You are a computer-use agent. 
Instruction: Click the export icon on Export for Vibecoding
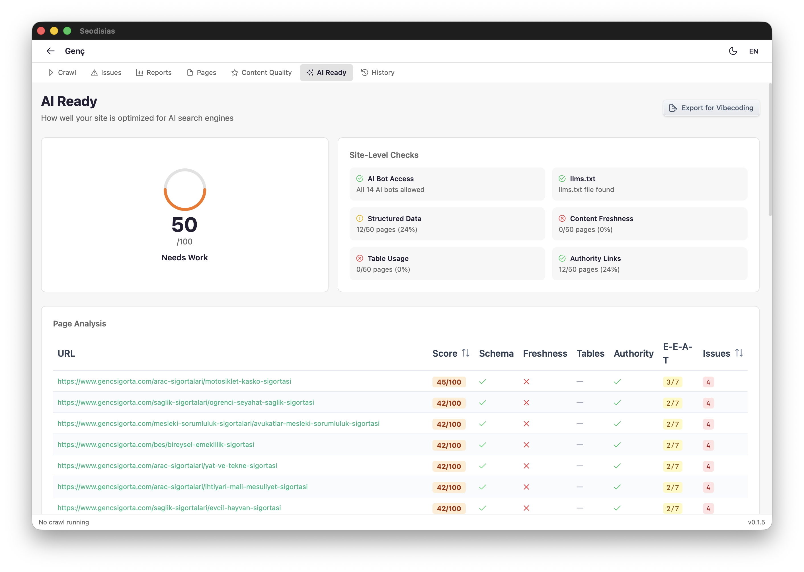point(673,108)
